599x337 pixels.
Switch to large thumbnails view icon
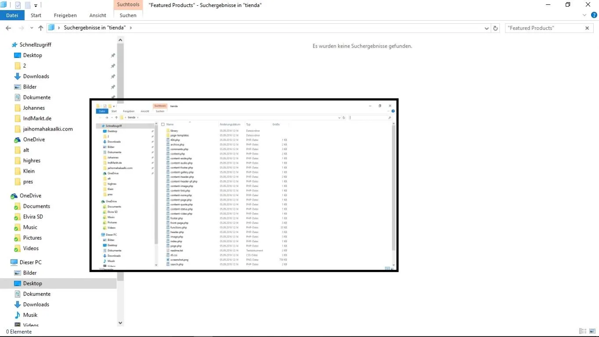click(592, 331)
